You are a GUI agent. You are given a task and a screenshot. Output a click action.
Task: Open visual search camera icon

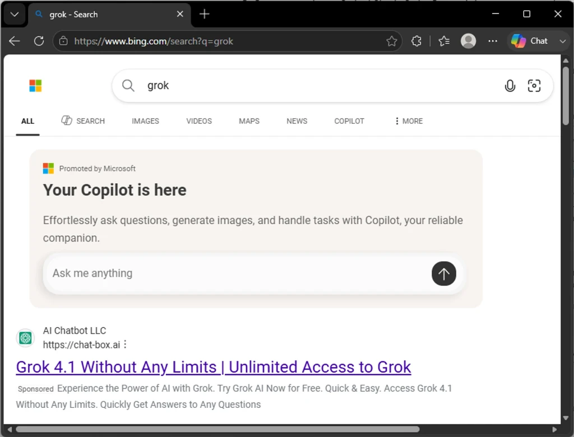click(534, 86)
